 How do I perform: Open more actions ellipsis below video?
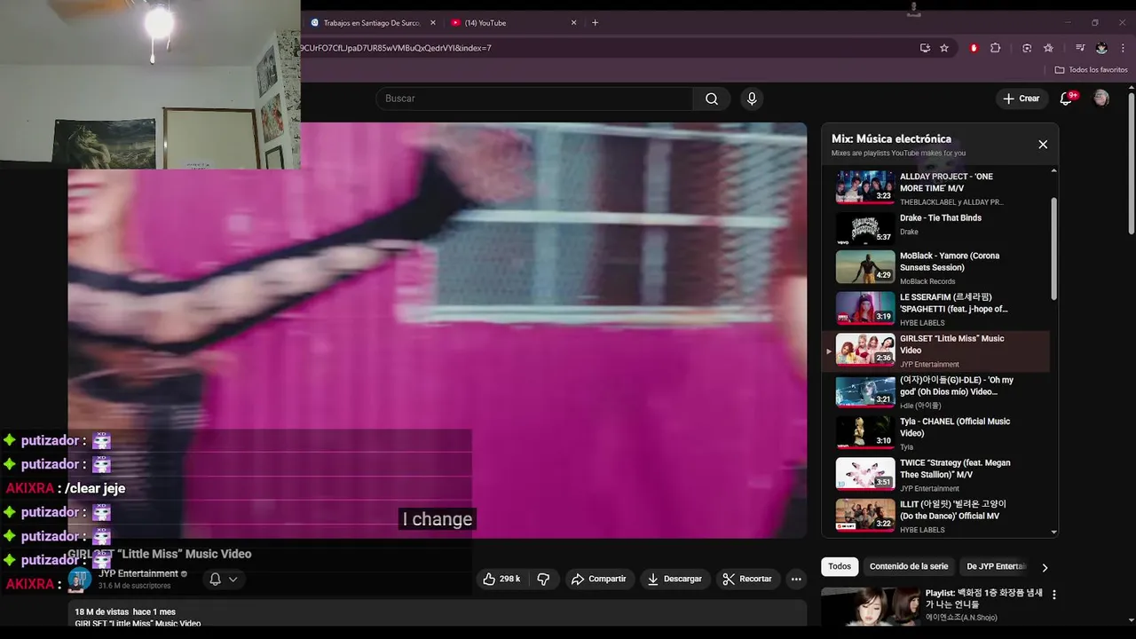click(796, 579)
